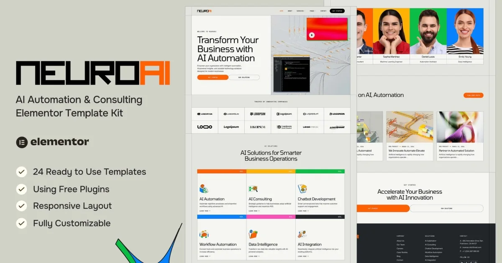Click the Data Intelligence folder icon
The width and height of the screenshot is (502, 263).
click(x=253, y=234)
